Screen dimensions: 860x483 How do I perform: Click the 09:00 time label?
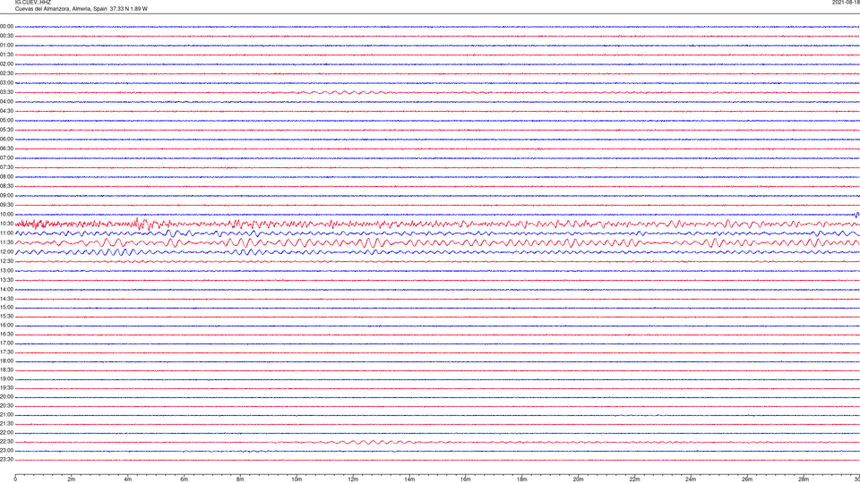click(6, 196)
